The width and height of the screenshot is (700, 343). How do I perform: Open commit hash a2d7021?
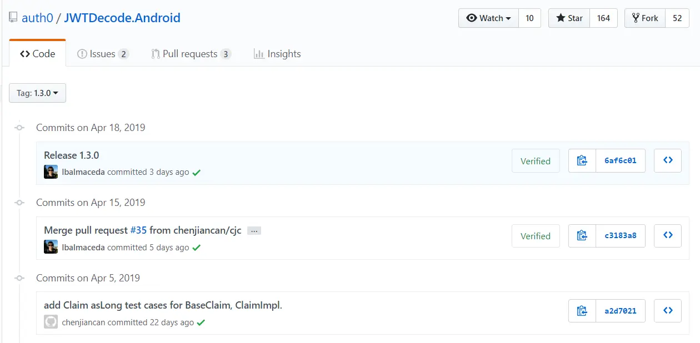point(621,311)
